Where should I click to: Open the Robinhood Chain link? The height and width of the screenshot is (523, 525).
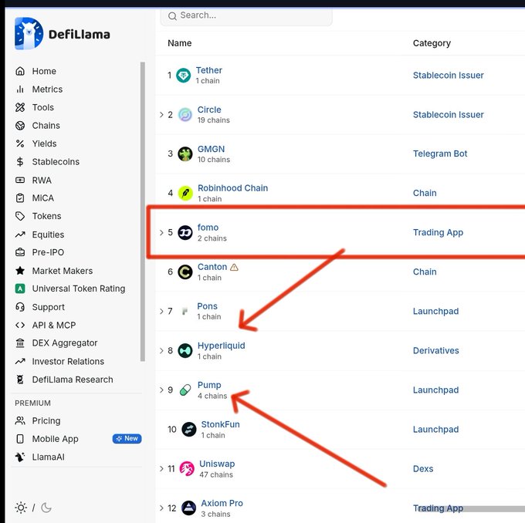(232, 188)
